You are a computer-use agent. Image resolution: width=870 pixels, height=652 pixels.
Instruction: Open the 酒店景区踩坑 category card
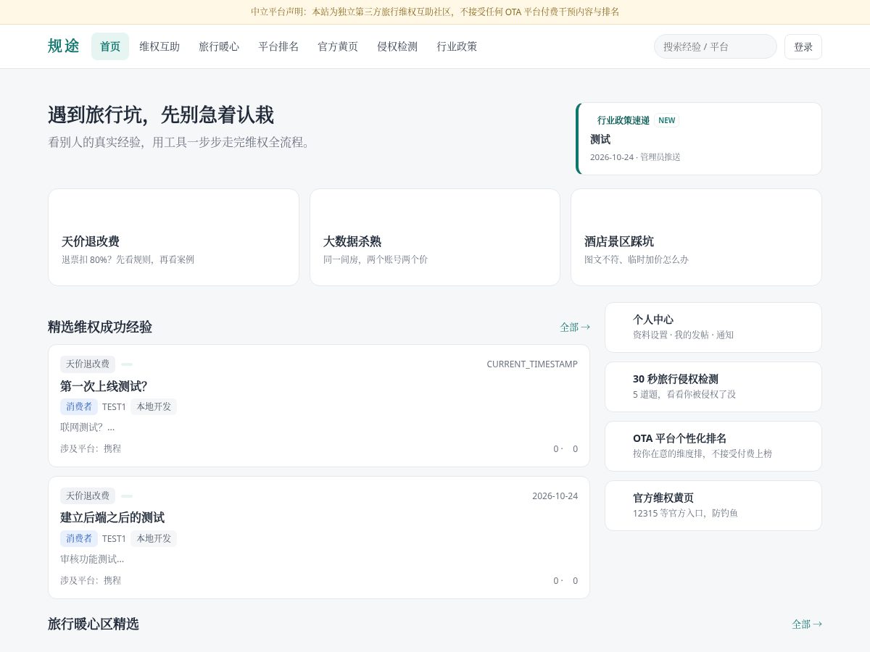click(696, 237)
